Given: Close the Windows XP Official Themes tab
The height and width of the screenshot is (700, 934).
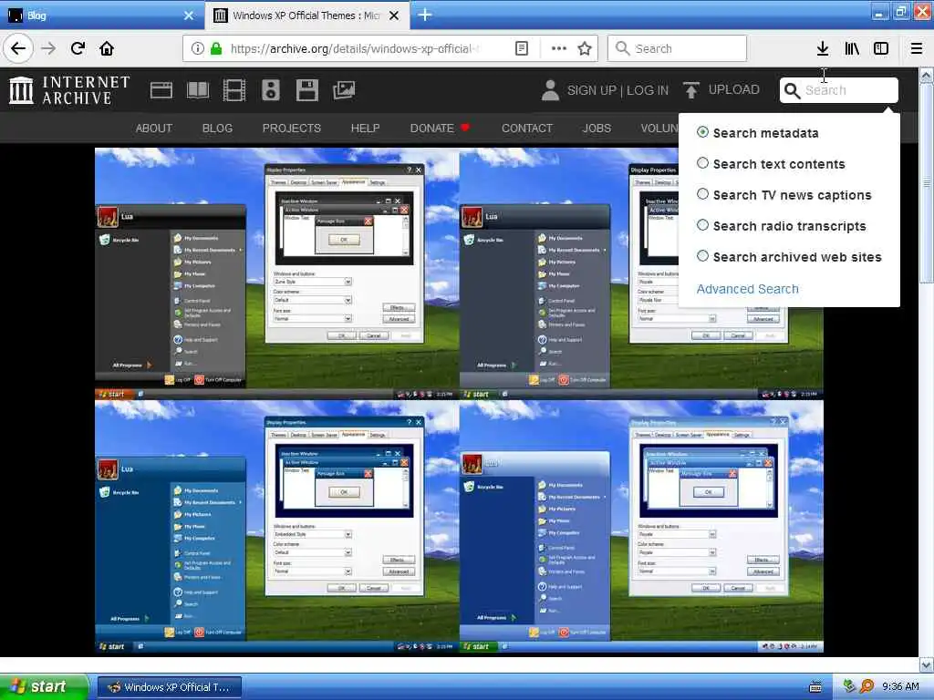Looking at the screenshot, I should click(x=394, y=15).
